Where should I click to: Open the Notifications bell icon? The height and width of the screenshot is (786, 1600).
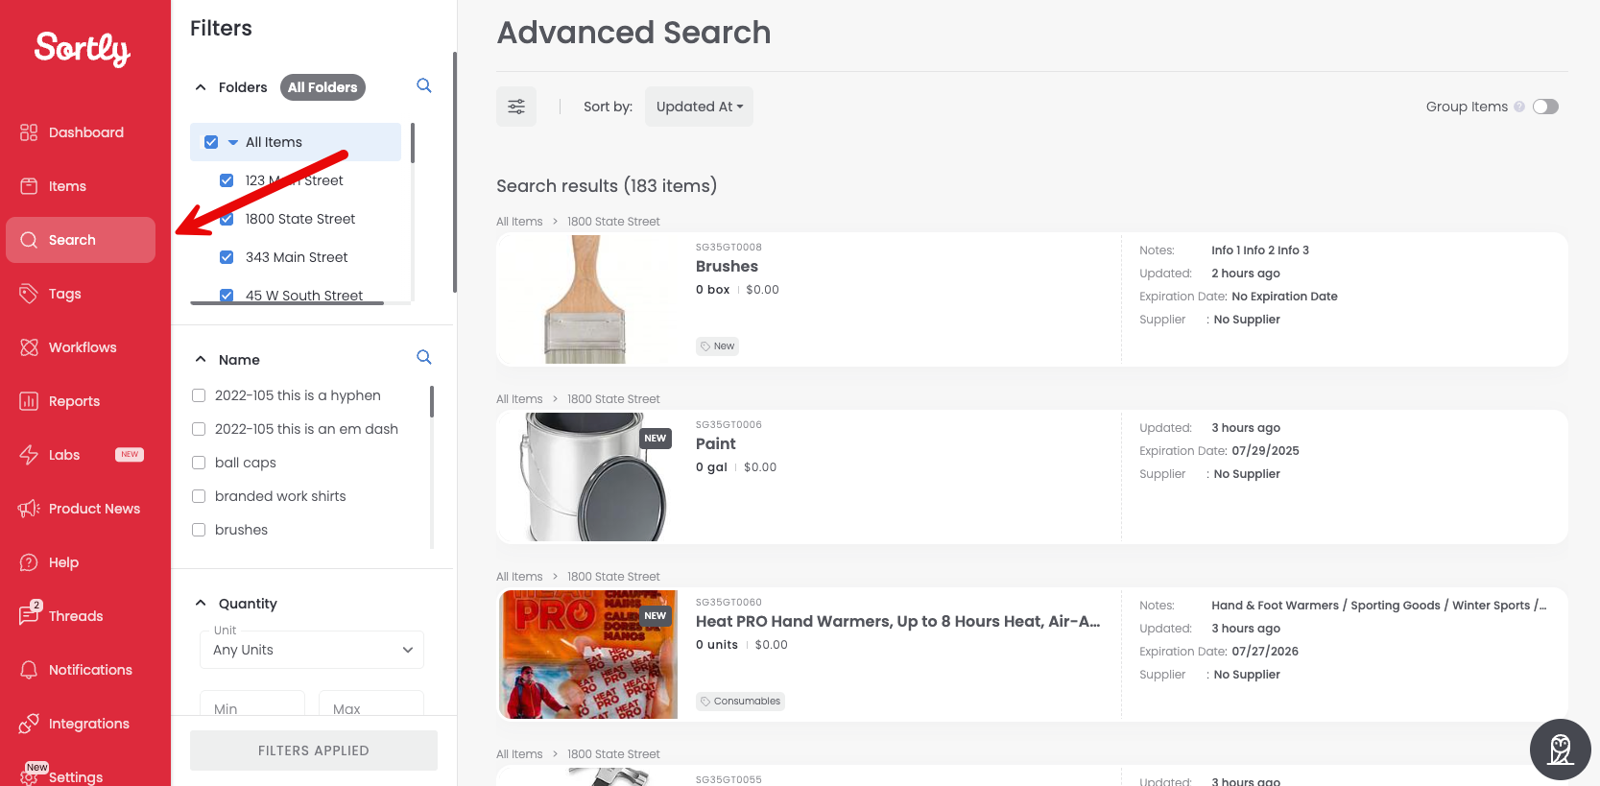point(29,670)
